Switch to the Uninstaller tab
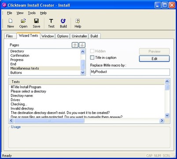The image size is (177, 159). 79,36
